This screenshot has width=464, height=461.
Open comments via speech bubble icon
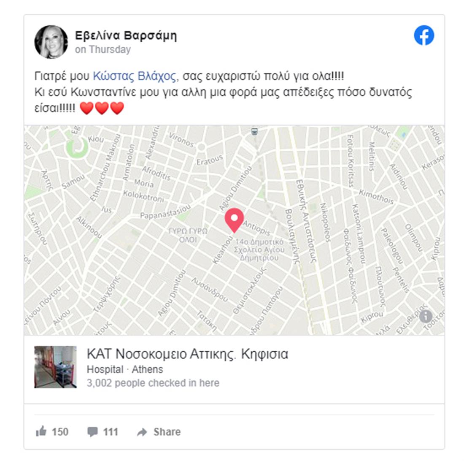pyautogui.click(x=93, y=432)
